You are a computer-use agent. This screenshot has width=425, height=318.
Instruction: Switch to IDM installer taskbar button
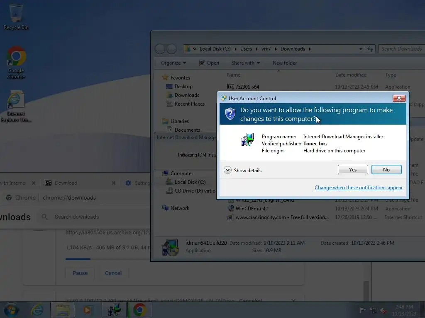(x=115, y=310)
